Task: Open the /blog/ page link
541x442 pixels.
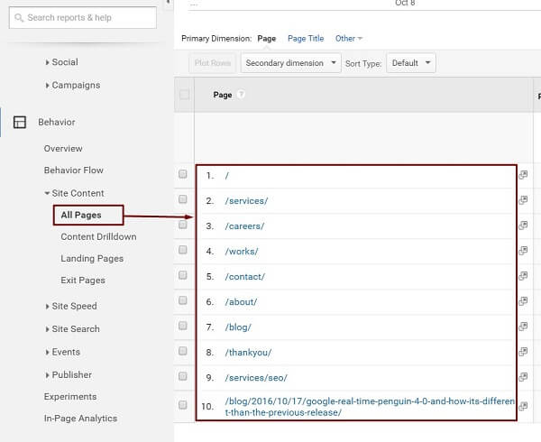Action: point(238,327)
